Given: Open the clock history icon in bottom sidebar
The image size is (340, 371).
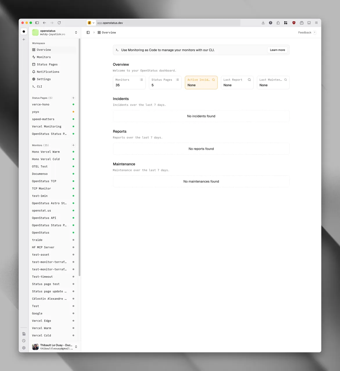Looking at the screenshot, I should coord(24,341).
